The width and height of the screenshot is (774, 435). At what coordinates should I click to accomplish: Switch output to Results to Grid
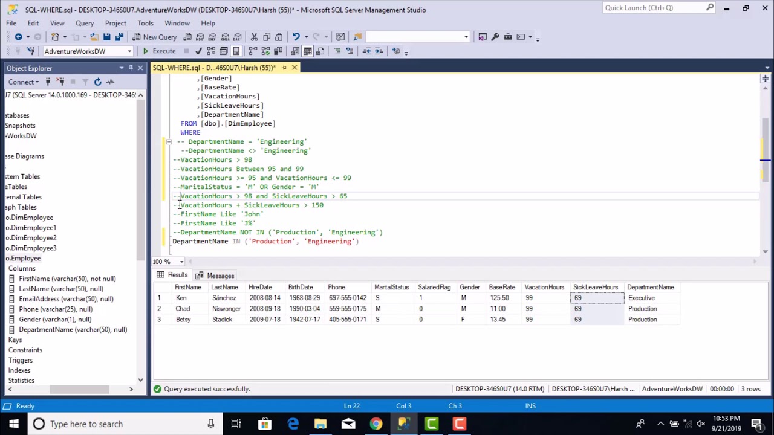pyautogui.click(x=307, y=51)
